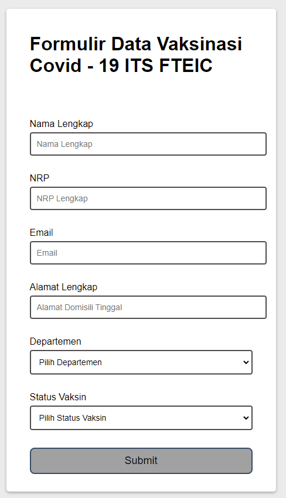Viewport: 286px width, 498px height.
Task: Click the 'Formulir Data Vaksinasi' heading line
Action: (136, 43)
